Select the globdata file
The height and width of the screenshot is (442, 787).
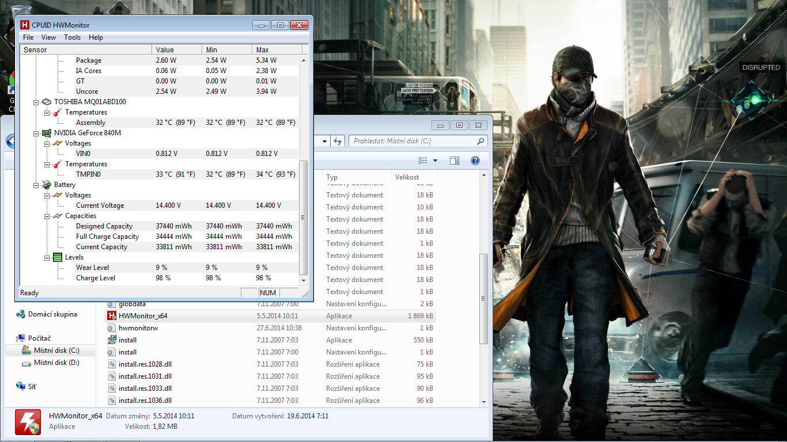(x=271, y=304)
